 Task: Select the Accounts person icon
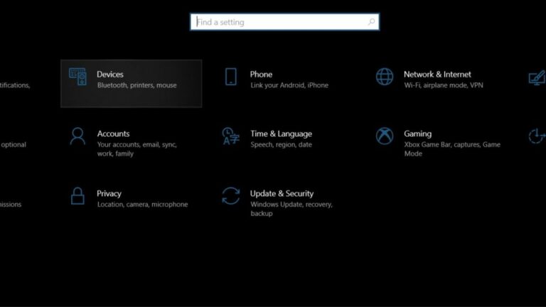77,136
